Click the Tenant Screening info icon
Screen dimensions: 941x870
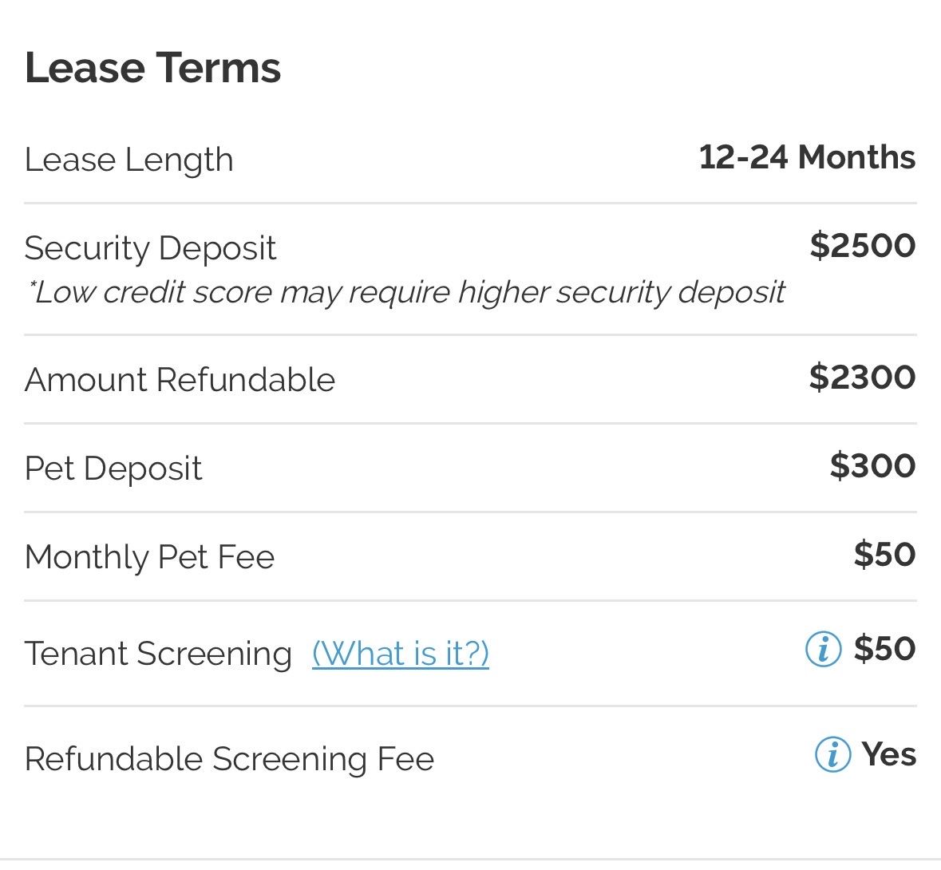pos(823,649)
